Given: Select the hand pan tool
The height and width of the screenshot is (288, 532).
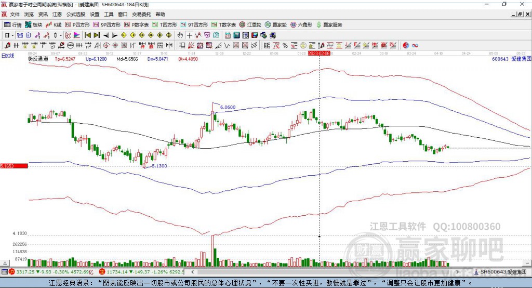Looking at the screenshot, I should point(180,35).
